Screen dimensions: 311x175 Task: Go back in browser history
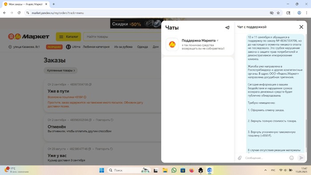tap(4, 13)
